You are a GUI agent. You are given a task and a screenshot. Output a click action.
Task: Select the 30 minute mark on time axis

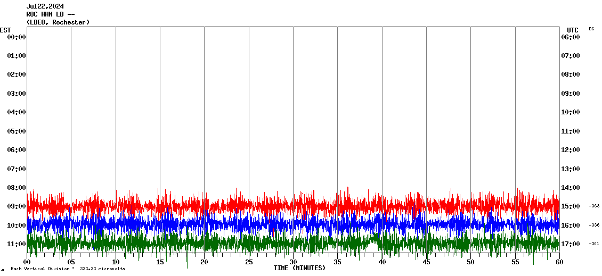293,262
